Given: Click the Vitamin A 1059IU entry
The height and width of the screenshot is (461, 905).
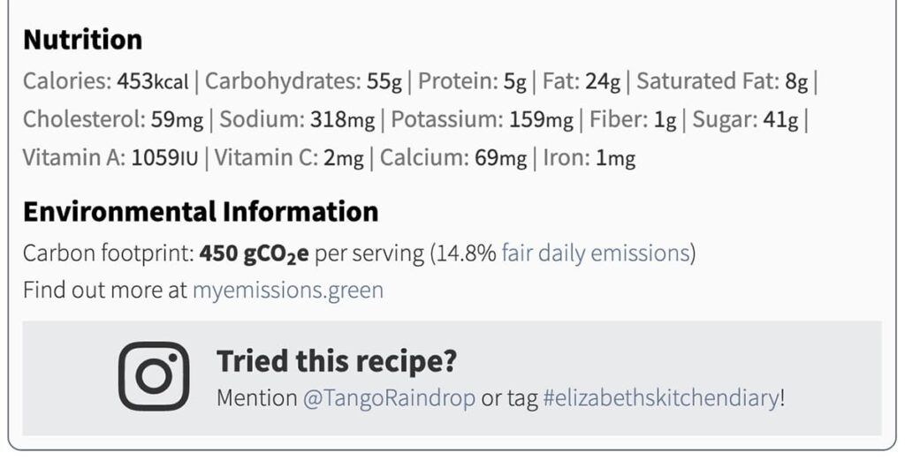Looking at the screenshot, I should pyautogui.click(x=110, y=157).
